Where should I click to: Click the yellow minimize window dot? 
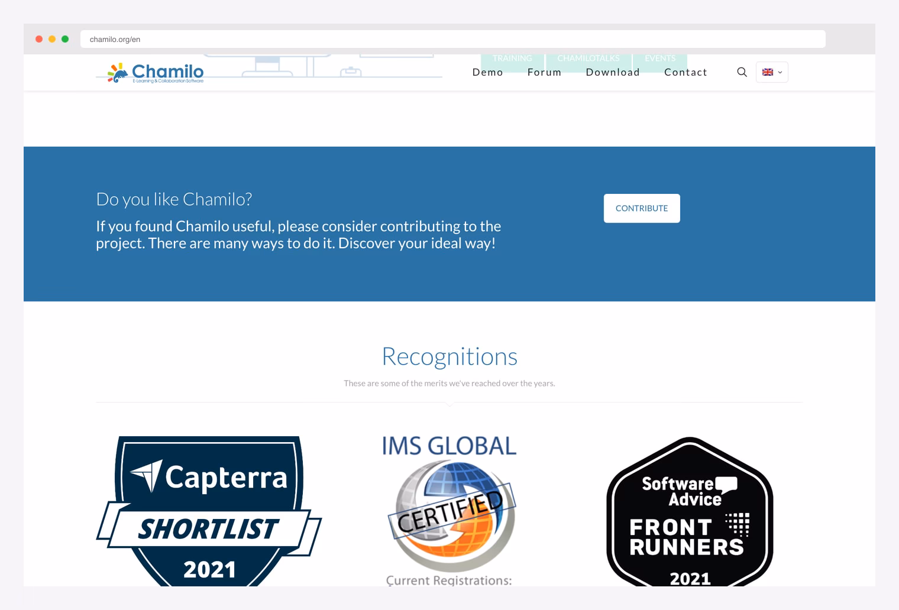coord(52,39)
